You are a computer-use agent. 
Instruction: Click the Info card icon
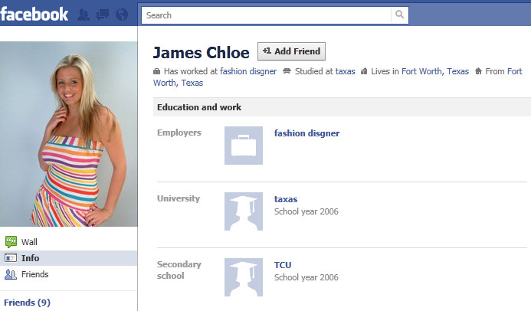11,258
